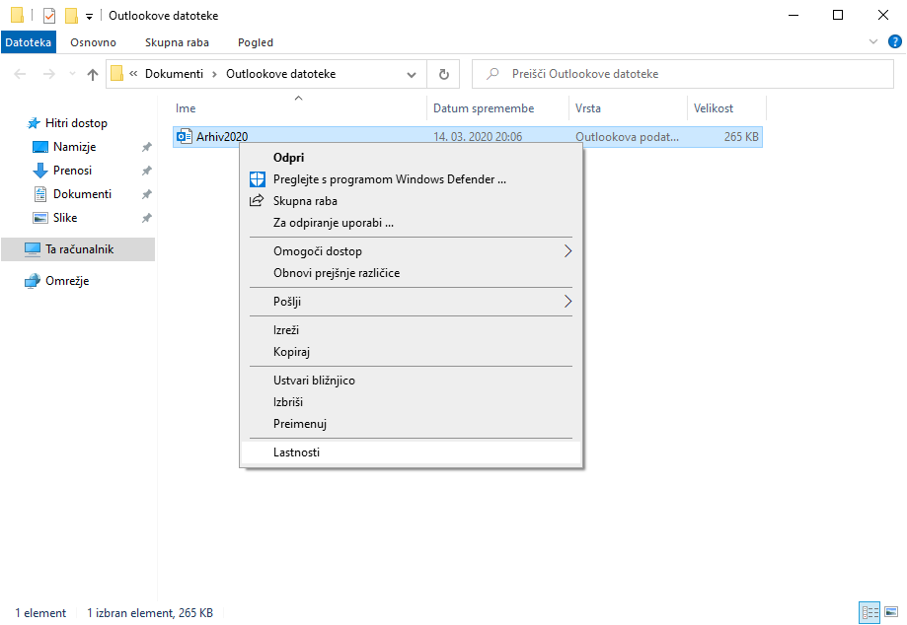Choose Za odpiranje uporabi entry

coord(411,223)
